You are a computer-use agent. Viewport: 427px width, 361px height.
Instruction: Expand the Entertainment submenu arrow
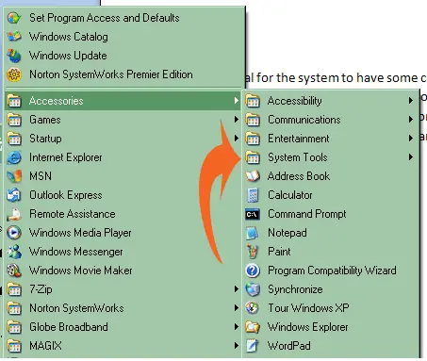411,139
